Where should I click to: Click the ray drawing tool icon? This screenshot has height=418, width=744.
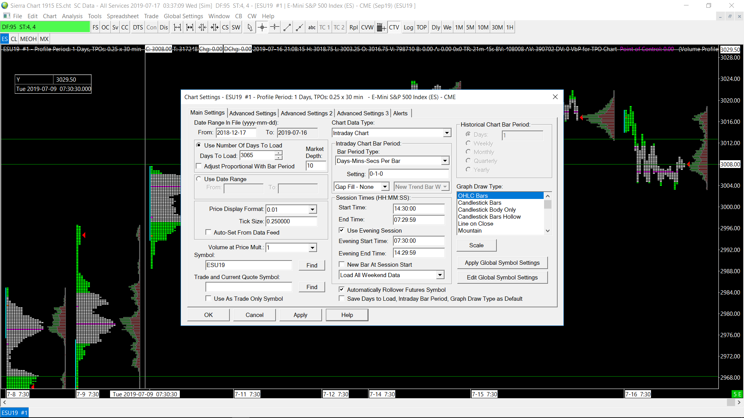[299, 27]
